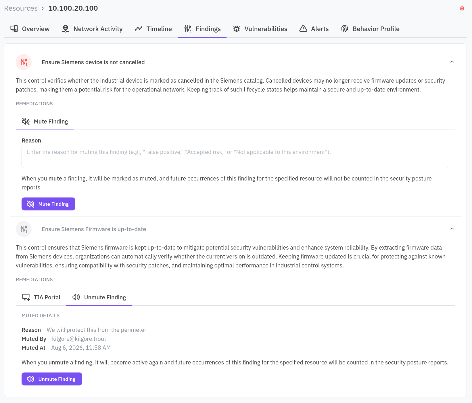Screen dimensions: 472x403
Task: Navigate to Resources via the breadcrumb
Action: (x=21, y=8)
